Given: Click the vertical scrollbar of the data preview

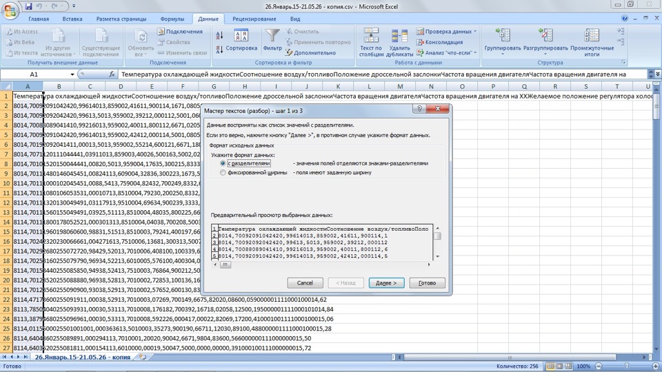Looking at the screenshot, I should [x=437, y=242].
